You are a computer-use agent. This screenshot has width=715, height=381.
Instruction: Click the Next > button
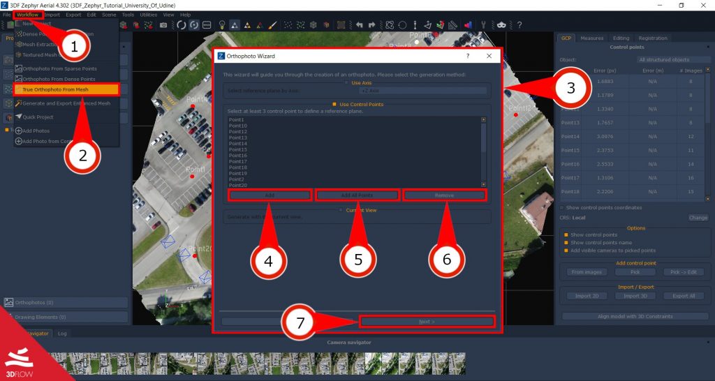427,321
